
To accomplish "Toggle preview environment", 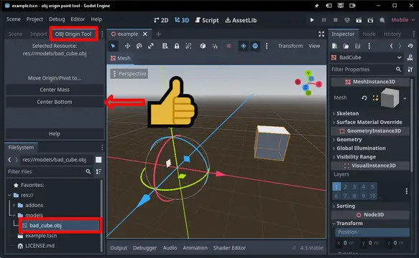I will (x=255, y=46).
